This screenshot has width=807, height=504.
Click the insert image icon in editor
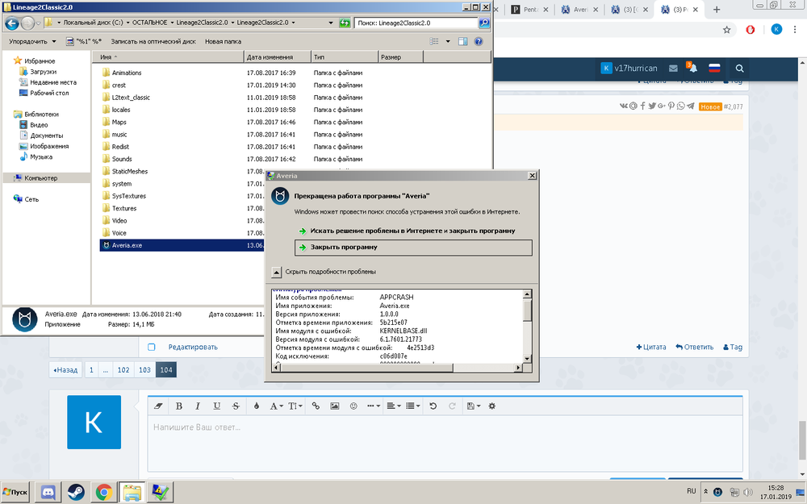[x=334, y=406]
